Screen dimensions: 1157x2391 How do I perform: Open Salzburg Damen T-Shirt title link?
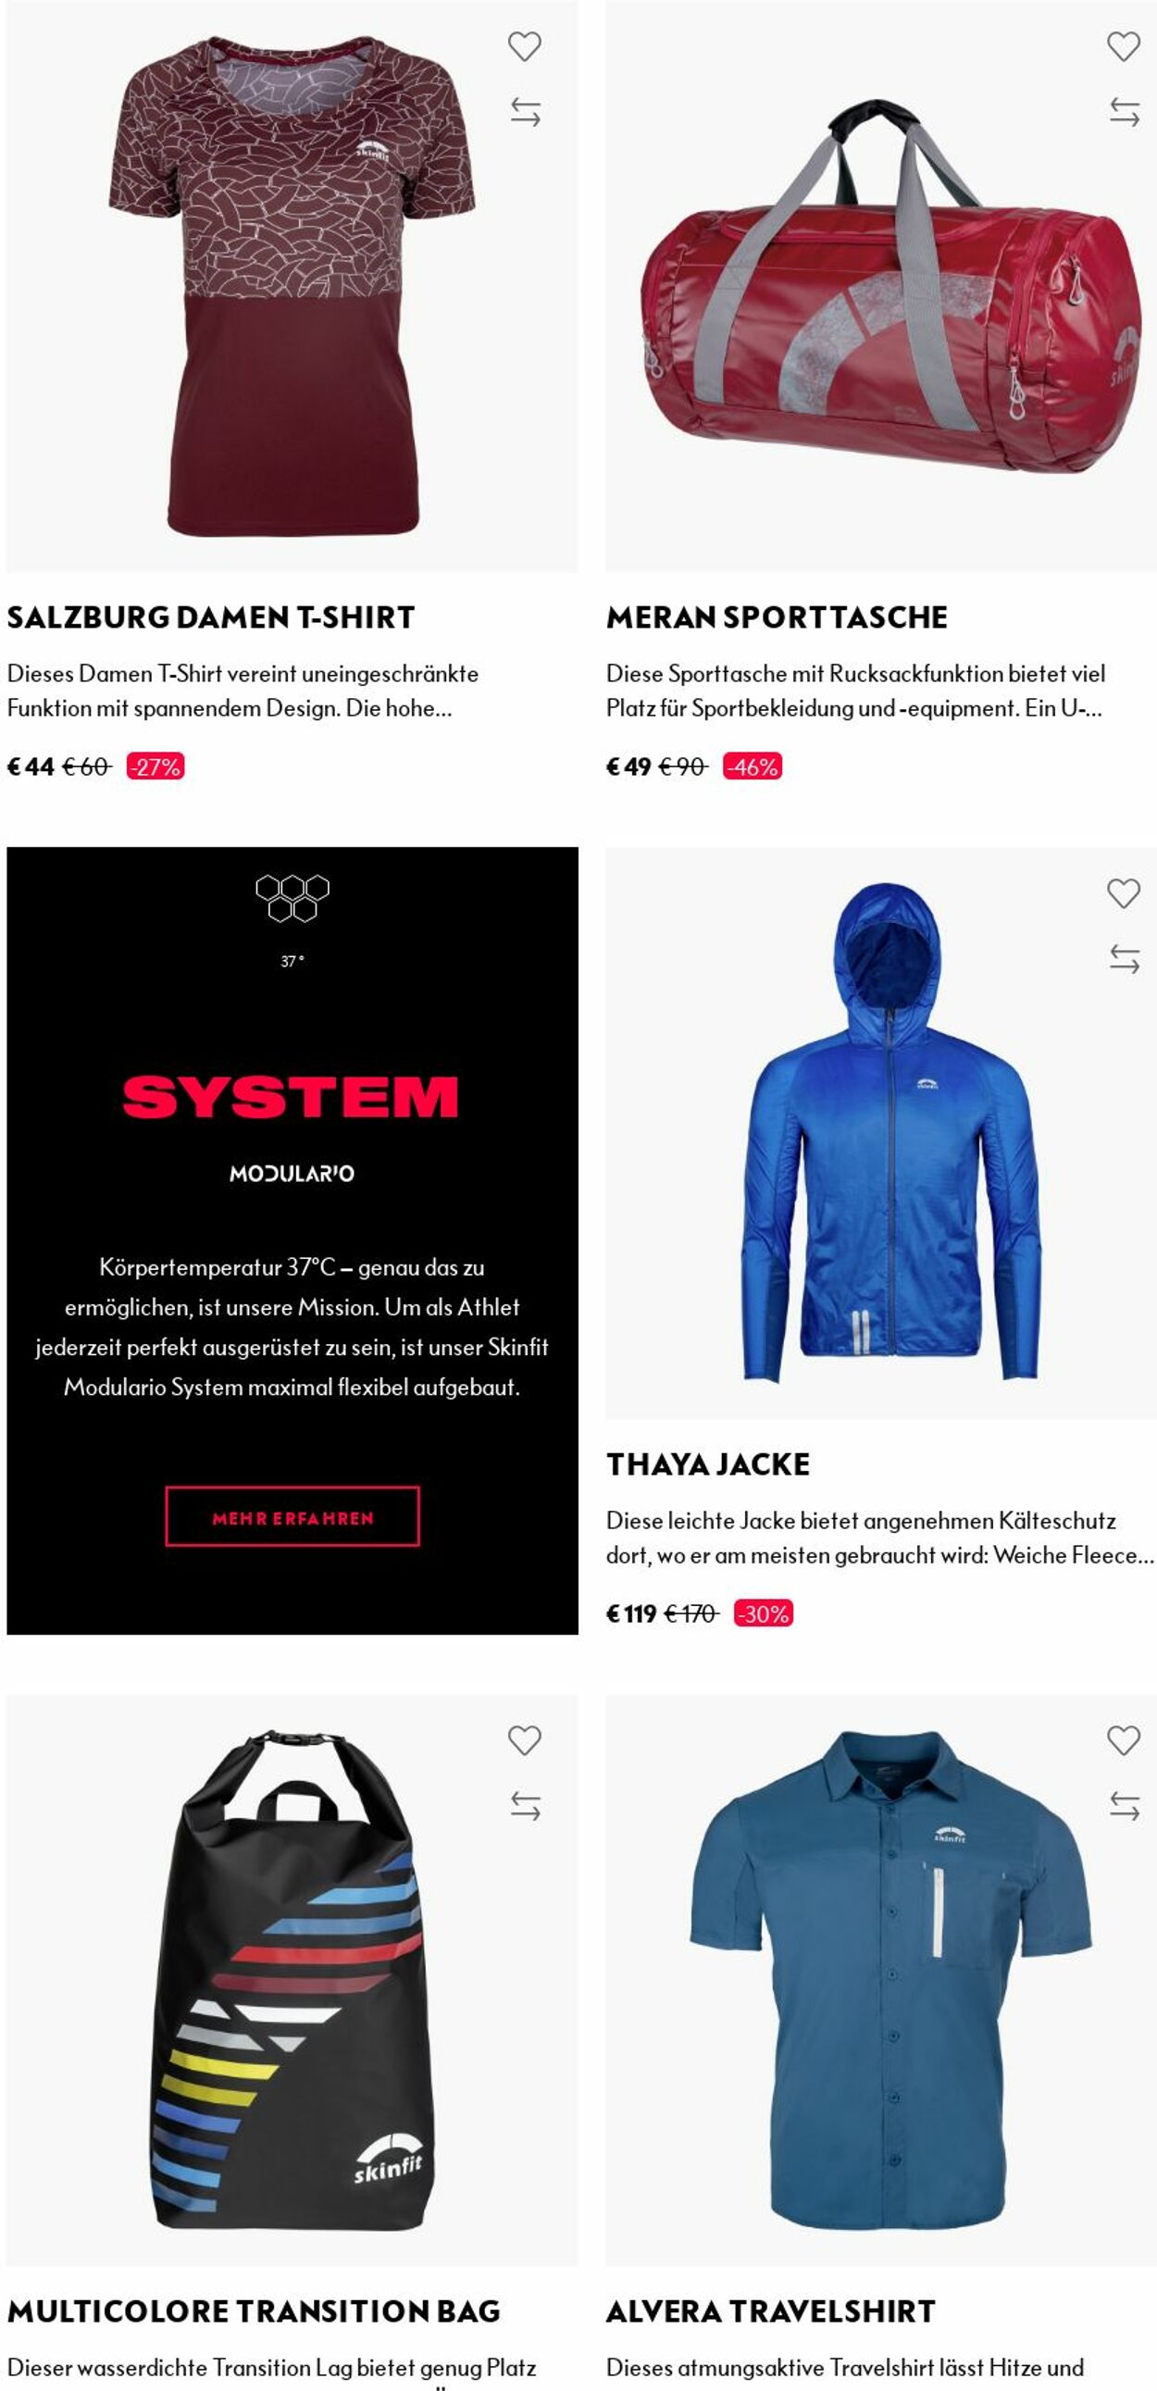pyautogui.click(x=211, y=617)
